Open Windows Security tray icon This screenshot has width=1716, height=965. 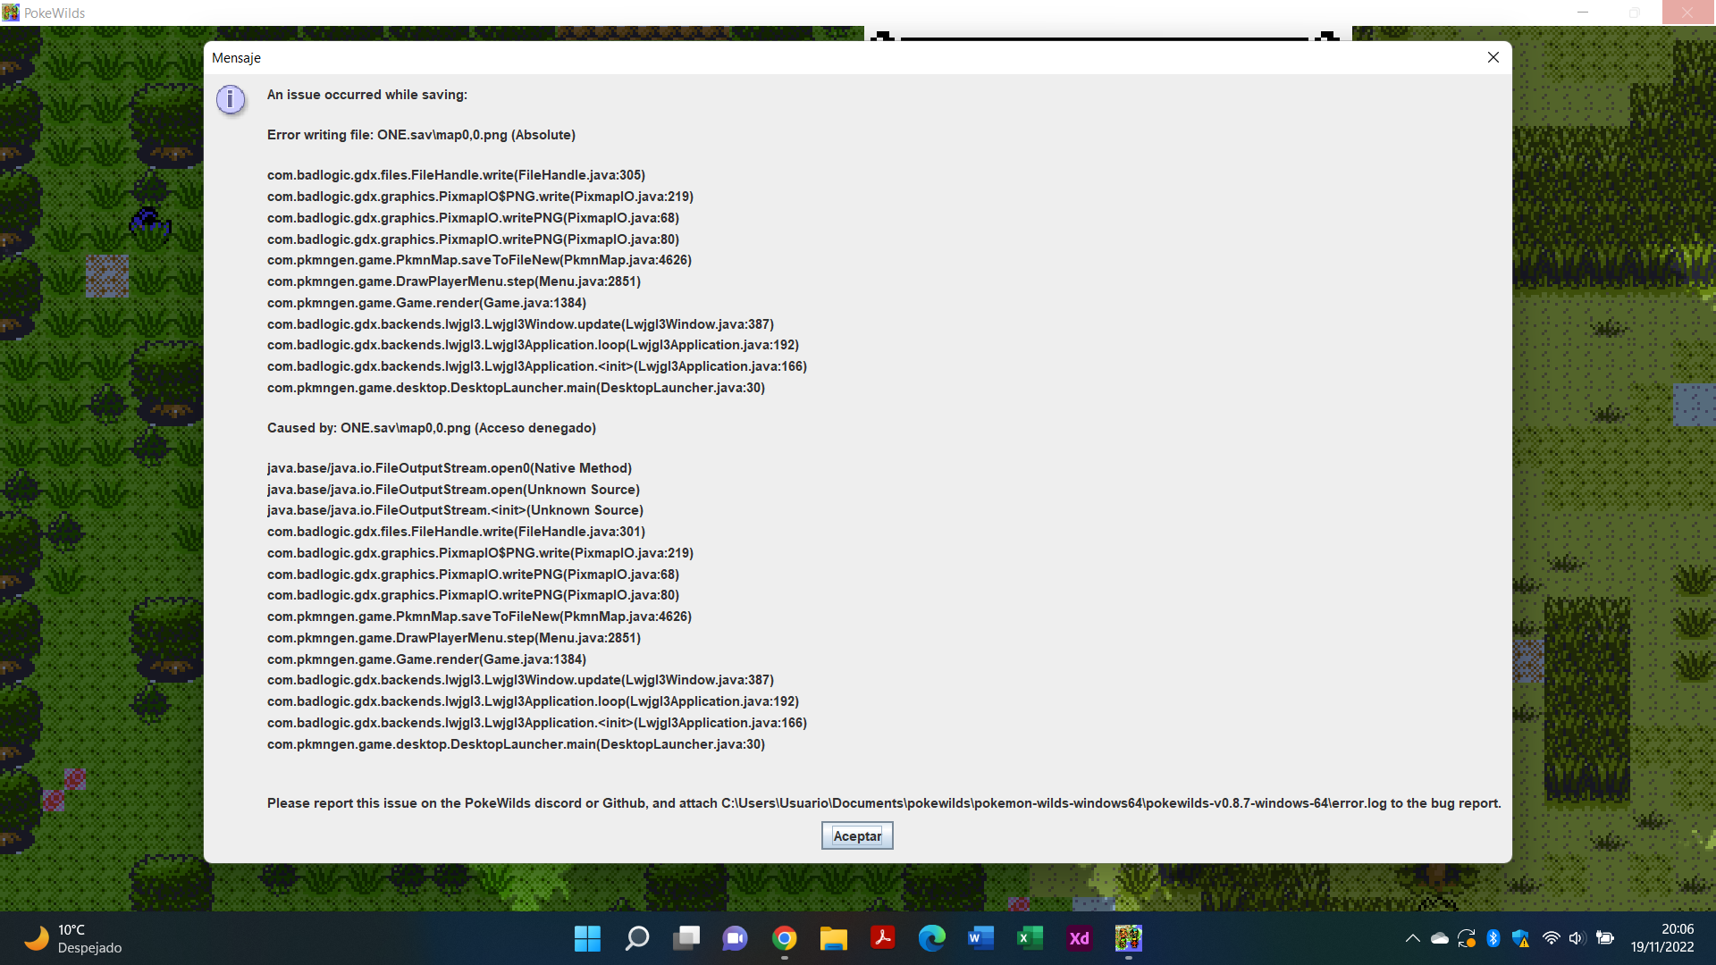coord(1521,938)
